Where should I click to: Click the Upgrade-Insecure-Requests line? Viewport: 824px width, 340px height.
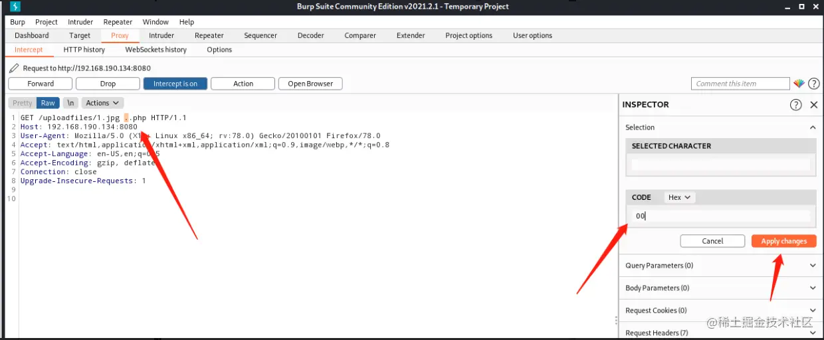(83, 181)
